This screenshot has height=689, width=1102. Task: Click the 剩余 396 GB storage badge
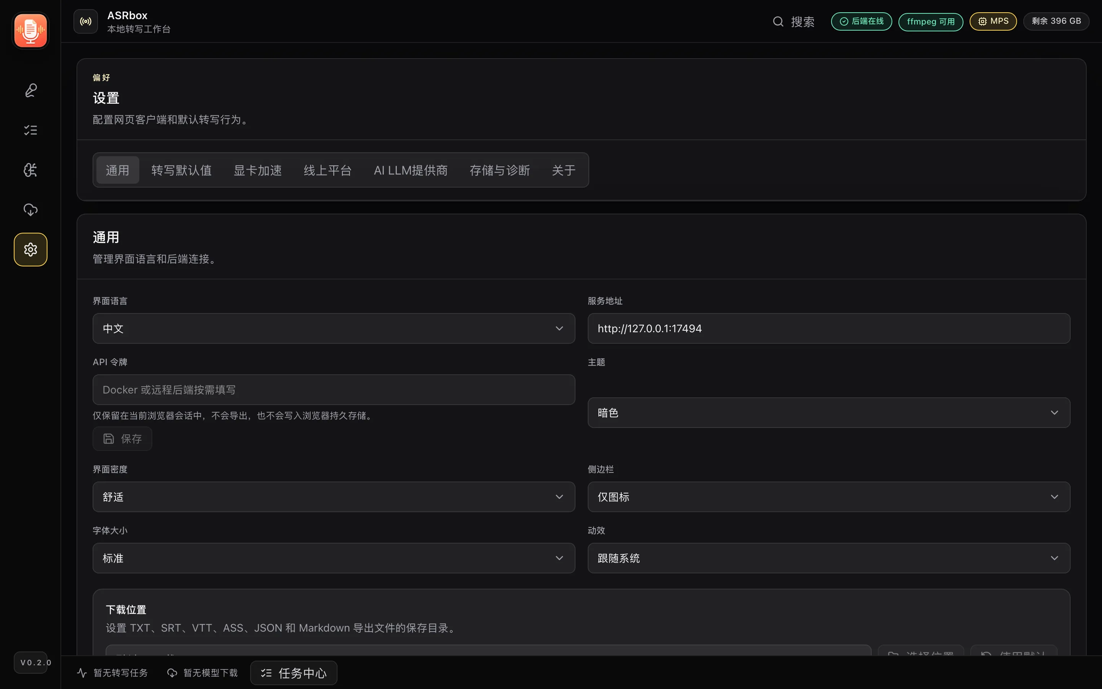1056,21
